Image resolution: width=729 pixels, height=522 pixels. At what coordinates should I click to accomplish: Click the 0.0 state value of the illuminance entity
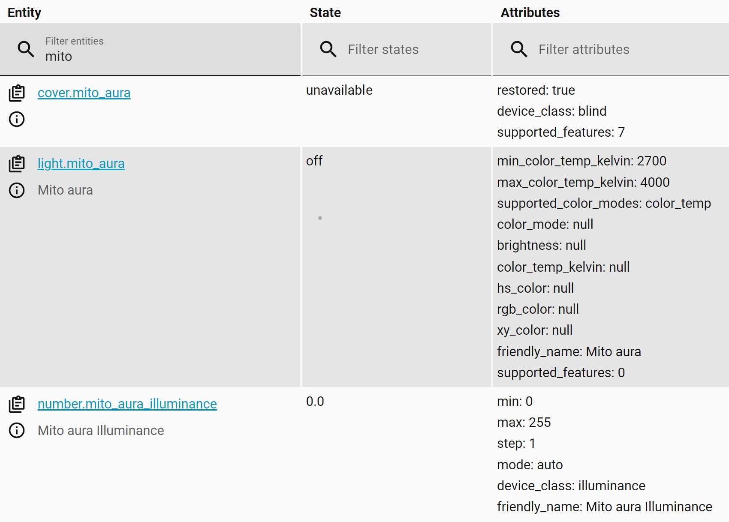(x=315, y=402)
